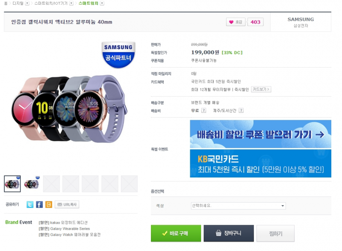342x251 pixels.
Task: Share product via Facebook icon
Action: point(39,204)
